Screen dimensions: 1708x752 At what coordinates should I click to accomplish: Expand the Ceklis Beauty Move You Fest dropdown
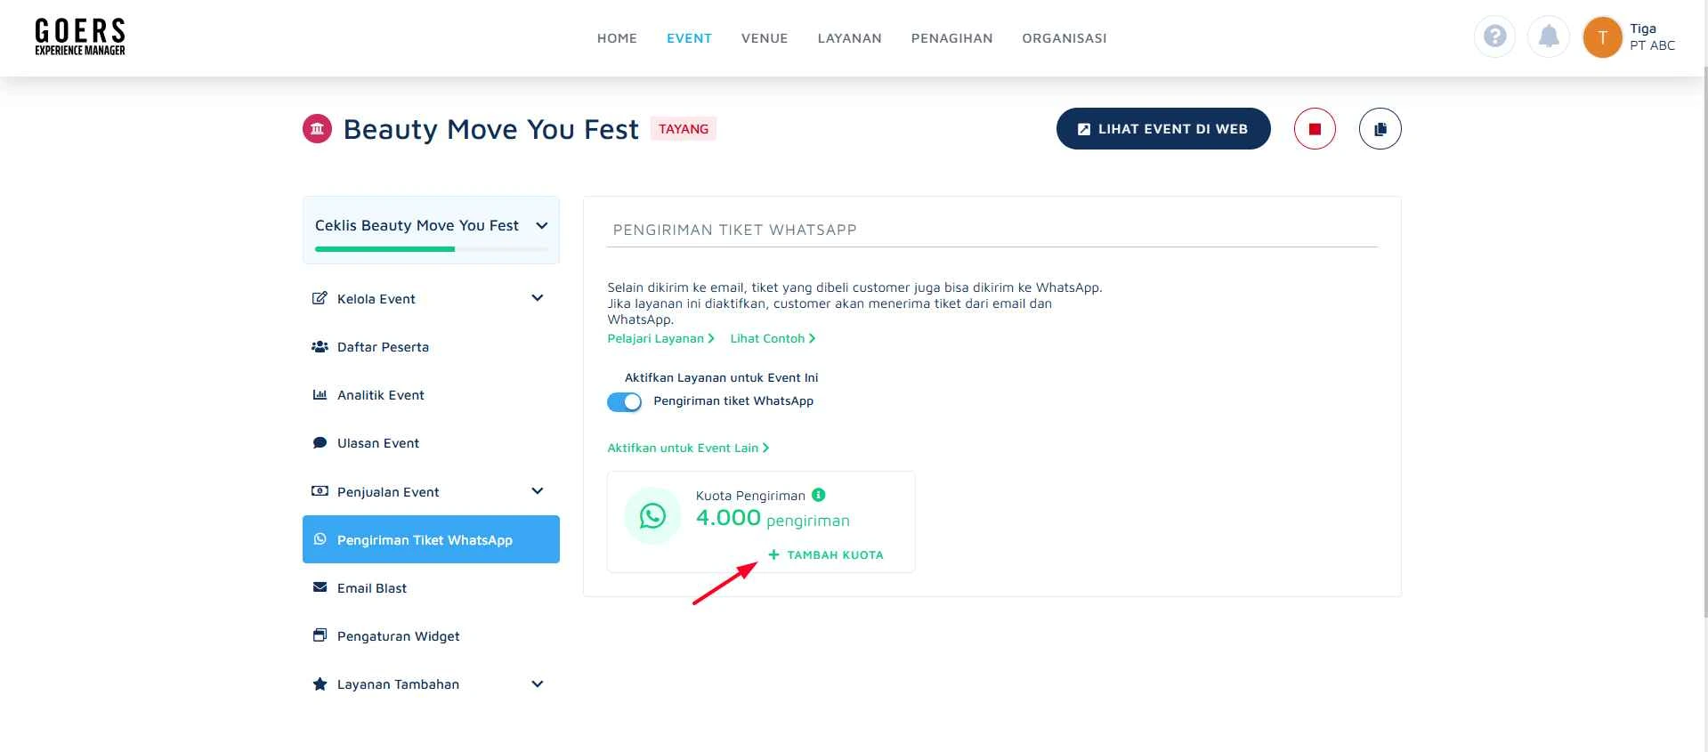(541, 225)
